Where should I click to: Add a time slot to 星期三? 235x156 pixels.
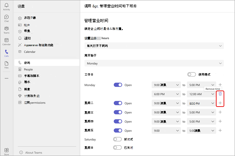pyautogui.click(x=220, y=112)
